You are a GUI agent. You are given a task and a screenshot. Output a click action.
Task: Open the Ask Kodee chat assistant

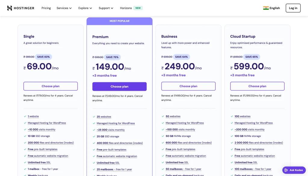pos(294,170)
